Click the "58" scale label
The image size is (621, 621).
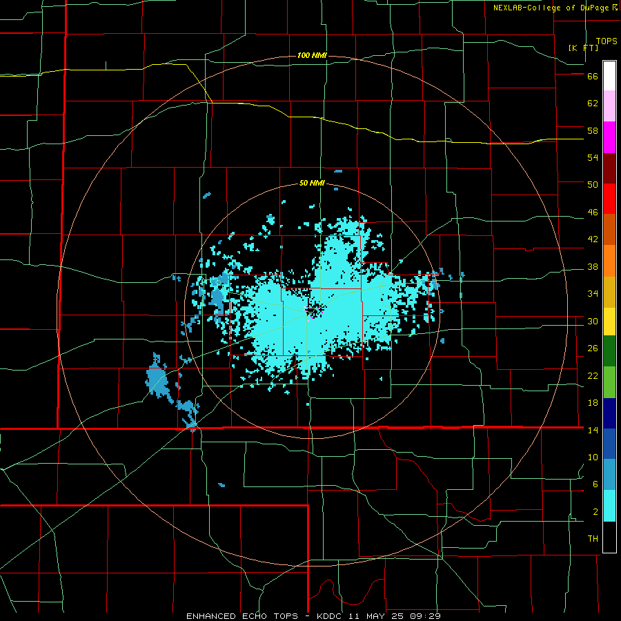tap(593, 130)
